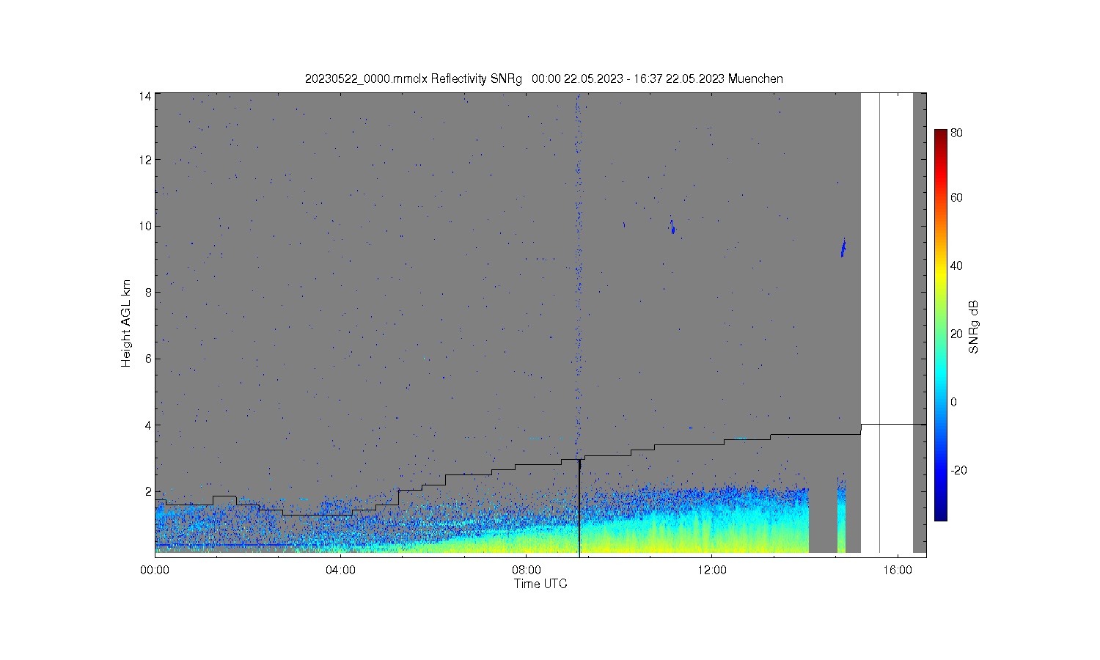Click the height tick label 6
This screenshot has height=660, width=1100.
tap(148, 359)
